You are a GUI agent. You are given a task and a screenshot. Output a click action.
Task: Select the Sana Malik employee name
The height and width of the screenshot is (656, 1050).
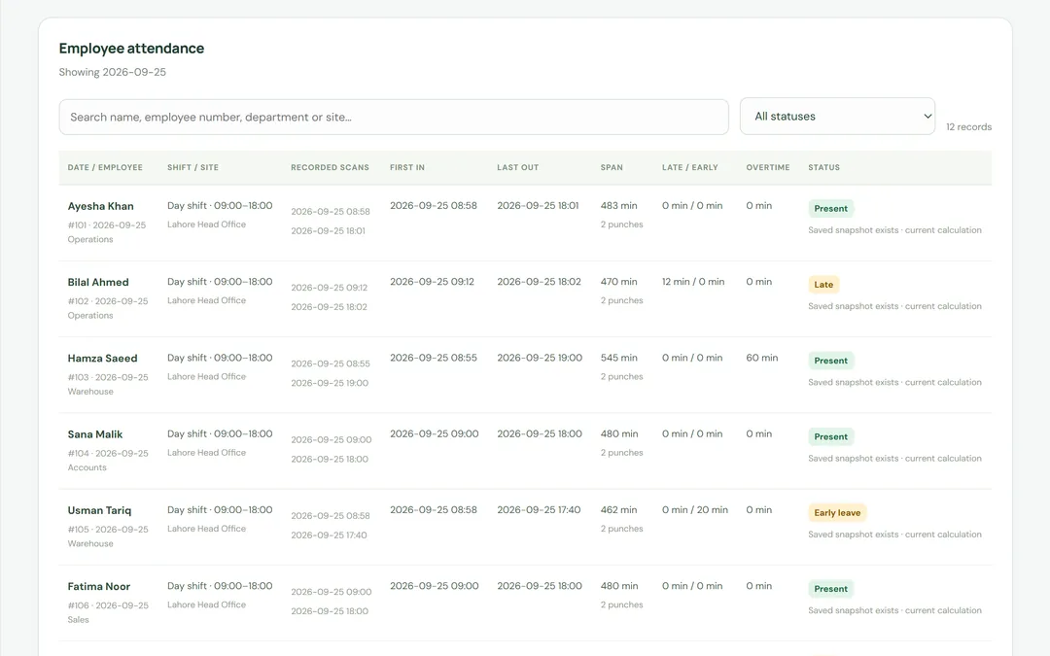click(x=95, y=434)
